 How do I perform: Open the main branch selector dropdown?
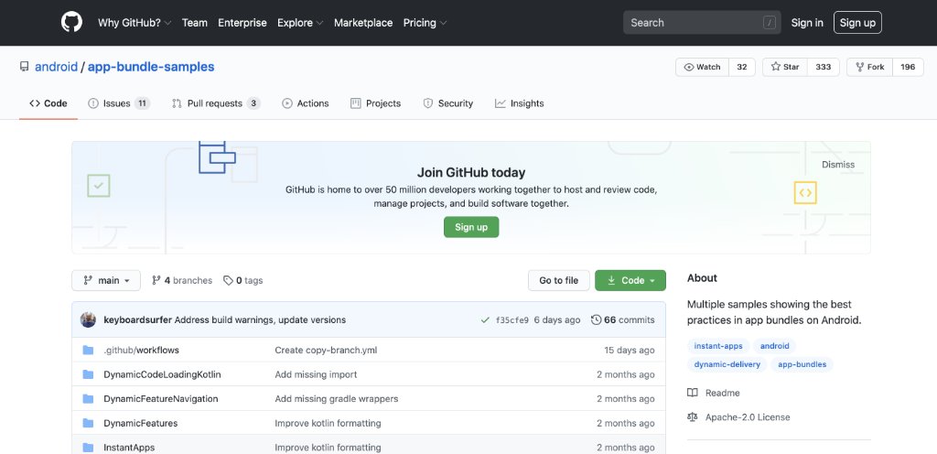click(106, 280)
